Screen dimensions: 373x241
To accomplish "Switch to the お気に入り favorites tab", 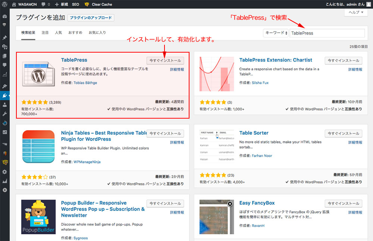I will (x=97, y=32).
